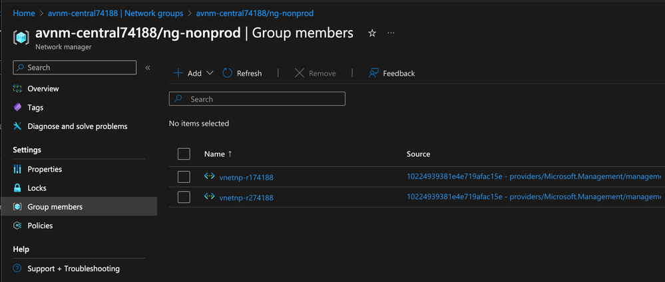The height and width of the screenshot is (282, 665).
Task: Click the vnet icon beside vnetnp-r274188
Action: (210, 196)
